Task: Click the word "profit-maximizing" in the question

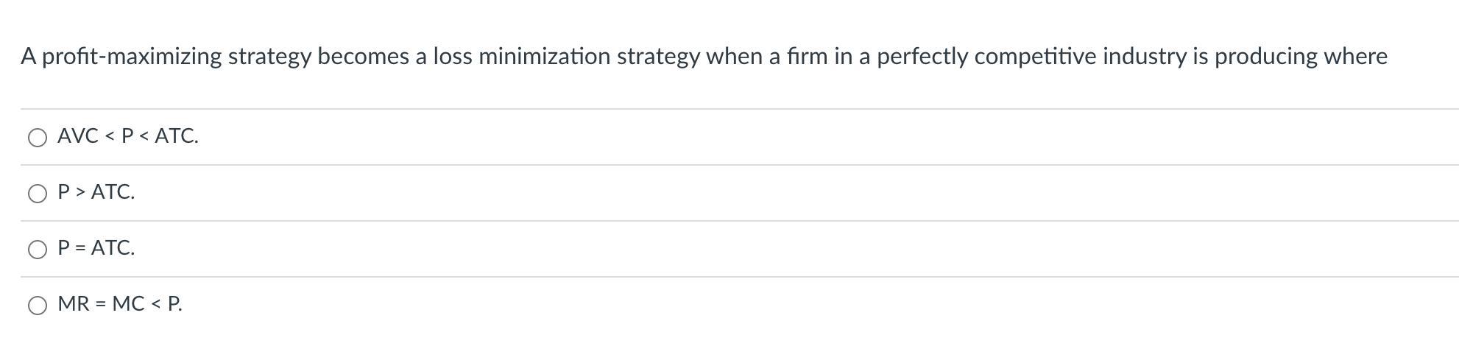Action: tap(132, 57)
